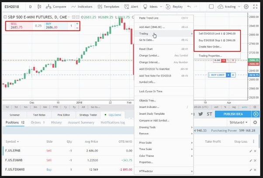Viewport: 263px width, 178px height.
Task: Open the candlestick chart style selector
Action: (x=39, y=7)
